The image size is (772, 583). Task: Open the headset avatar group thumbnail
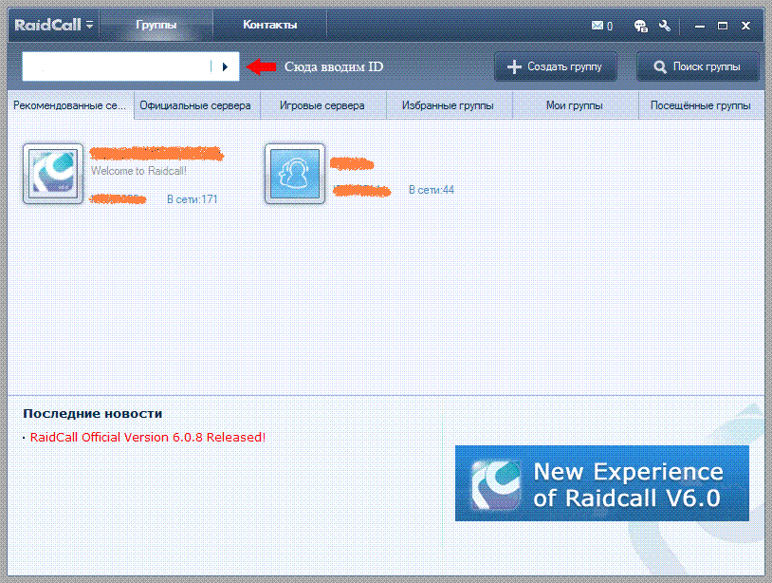coord(295,174)
